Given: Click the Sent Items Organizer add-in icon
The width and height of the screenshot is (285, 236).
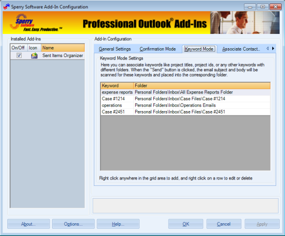Looking at the screenshot, I should (34, 56).
